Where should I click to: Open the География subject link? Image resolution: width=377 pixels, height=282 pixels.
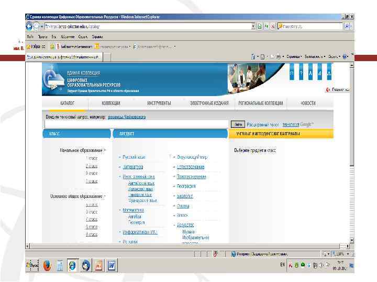click(x=186, y=186)
